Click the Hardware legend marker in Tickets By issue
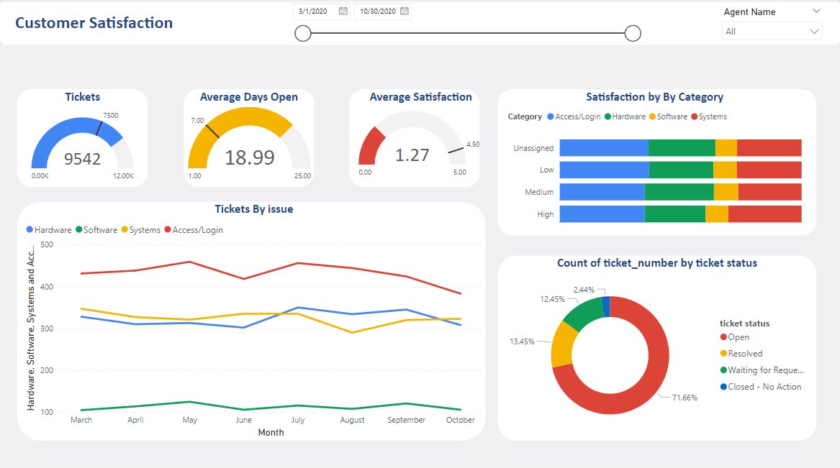Image resolution: width=840 pixels, height=468 pixels. click(x=30, y=230)
